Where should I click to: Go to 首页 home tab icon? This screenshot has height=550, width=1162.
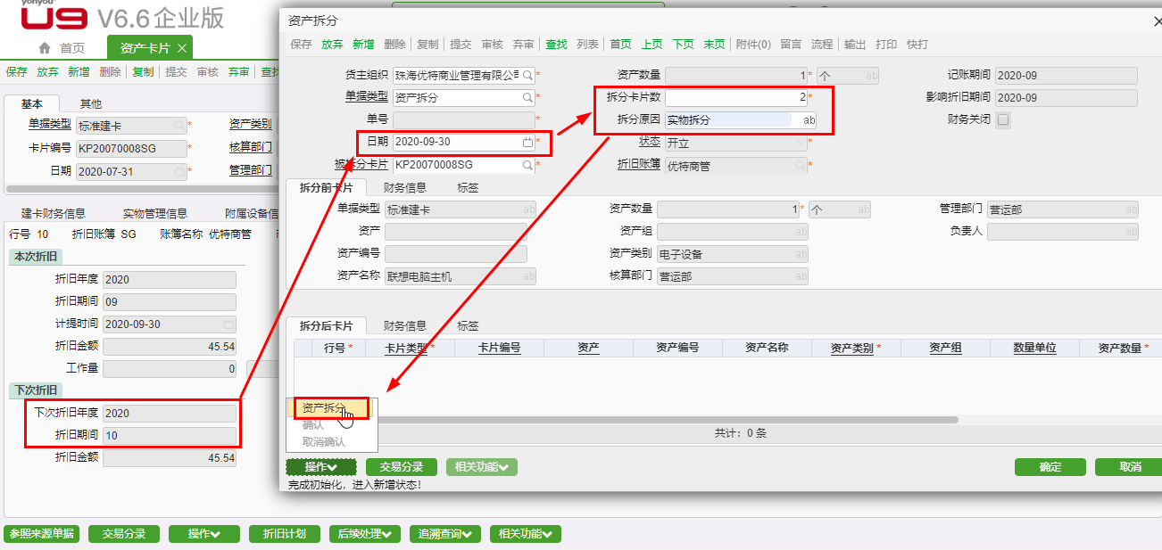[x=45, y=48]
